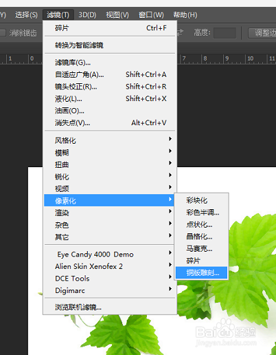The height and width of the screenshot is (355, 276).
Task: Open the 彩色半调... filter
Action: tap(201, 213)
